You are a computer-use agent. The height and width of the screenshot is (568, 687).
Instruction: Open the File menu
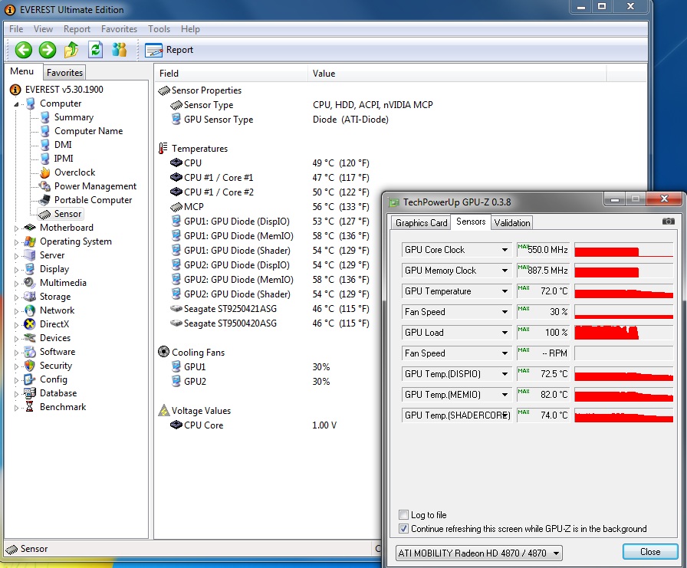(x=16, y=29)
